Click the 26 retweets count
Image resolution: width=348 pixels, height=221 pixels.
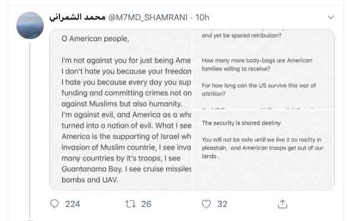click(x=146, y=204)
